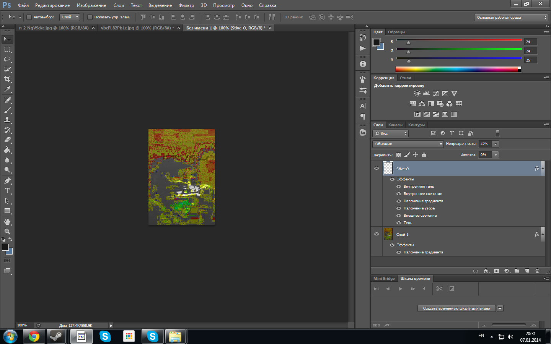Viewport: 551px width, 344px height.
Task: Select the Rectangular Marquee tool
Action: click(7, 49)
